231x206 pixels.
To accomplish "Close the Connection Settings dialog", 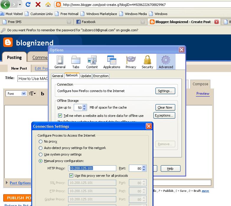I will click(x=149, y=126).
